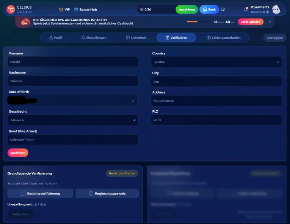290x224 pixels.
Task: Start Gesichtsverifizierung face verification
Action: [40, 193]
